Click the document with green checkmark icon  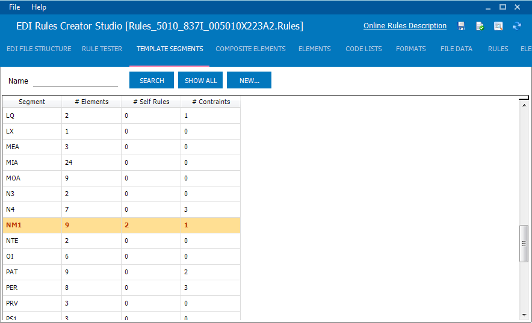click(x=480, y=26)
